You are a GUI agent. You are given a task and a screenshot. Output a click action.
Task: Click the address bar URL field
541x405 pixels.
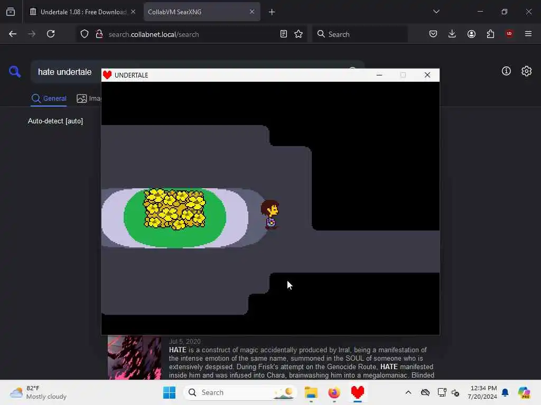pyautogui.click(x=191, y=34)
